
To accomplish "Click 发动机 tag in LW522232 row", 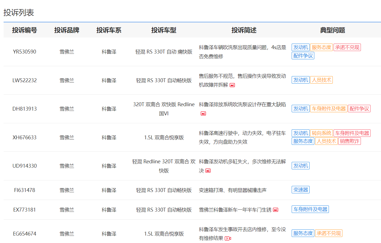I will coord(300,80).
